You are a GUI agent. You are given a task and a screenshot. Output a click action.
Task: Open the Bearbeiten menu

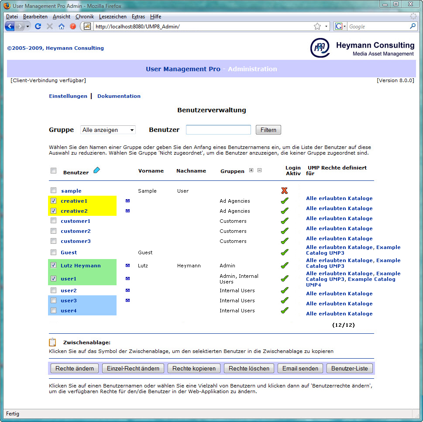pyautogui.click(x=35, y=17)
